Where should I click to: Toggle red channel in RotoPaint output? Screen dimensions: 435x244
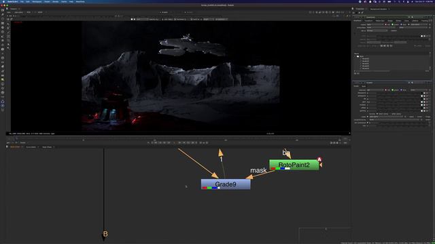coord(386,24)
